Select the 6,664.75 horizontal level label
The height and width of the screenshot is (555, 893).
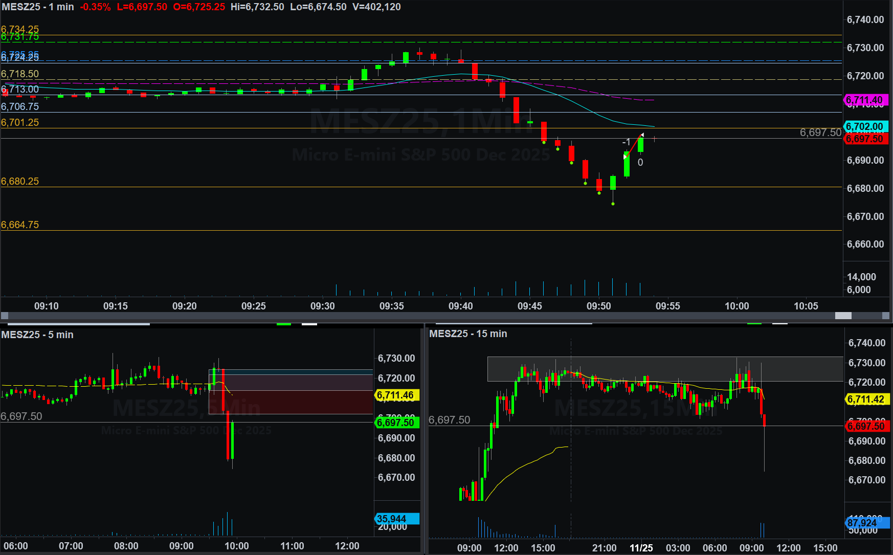[x=20, y=225]
